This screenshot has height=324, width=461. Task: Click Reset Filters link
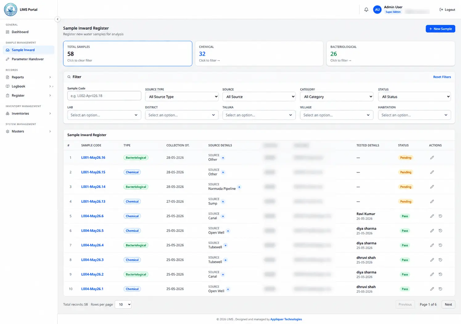pos(442,77)
